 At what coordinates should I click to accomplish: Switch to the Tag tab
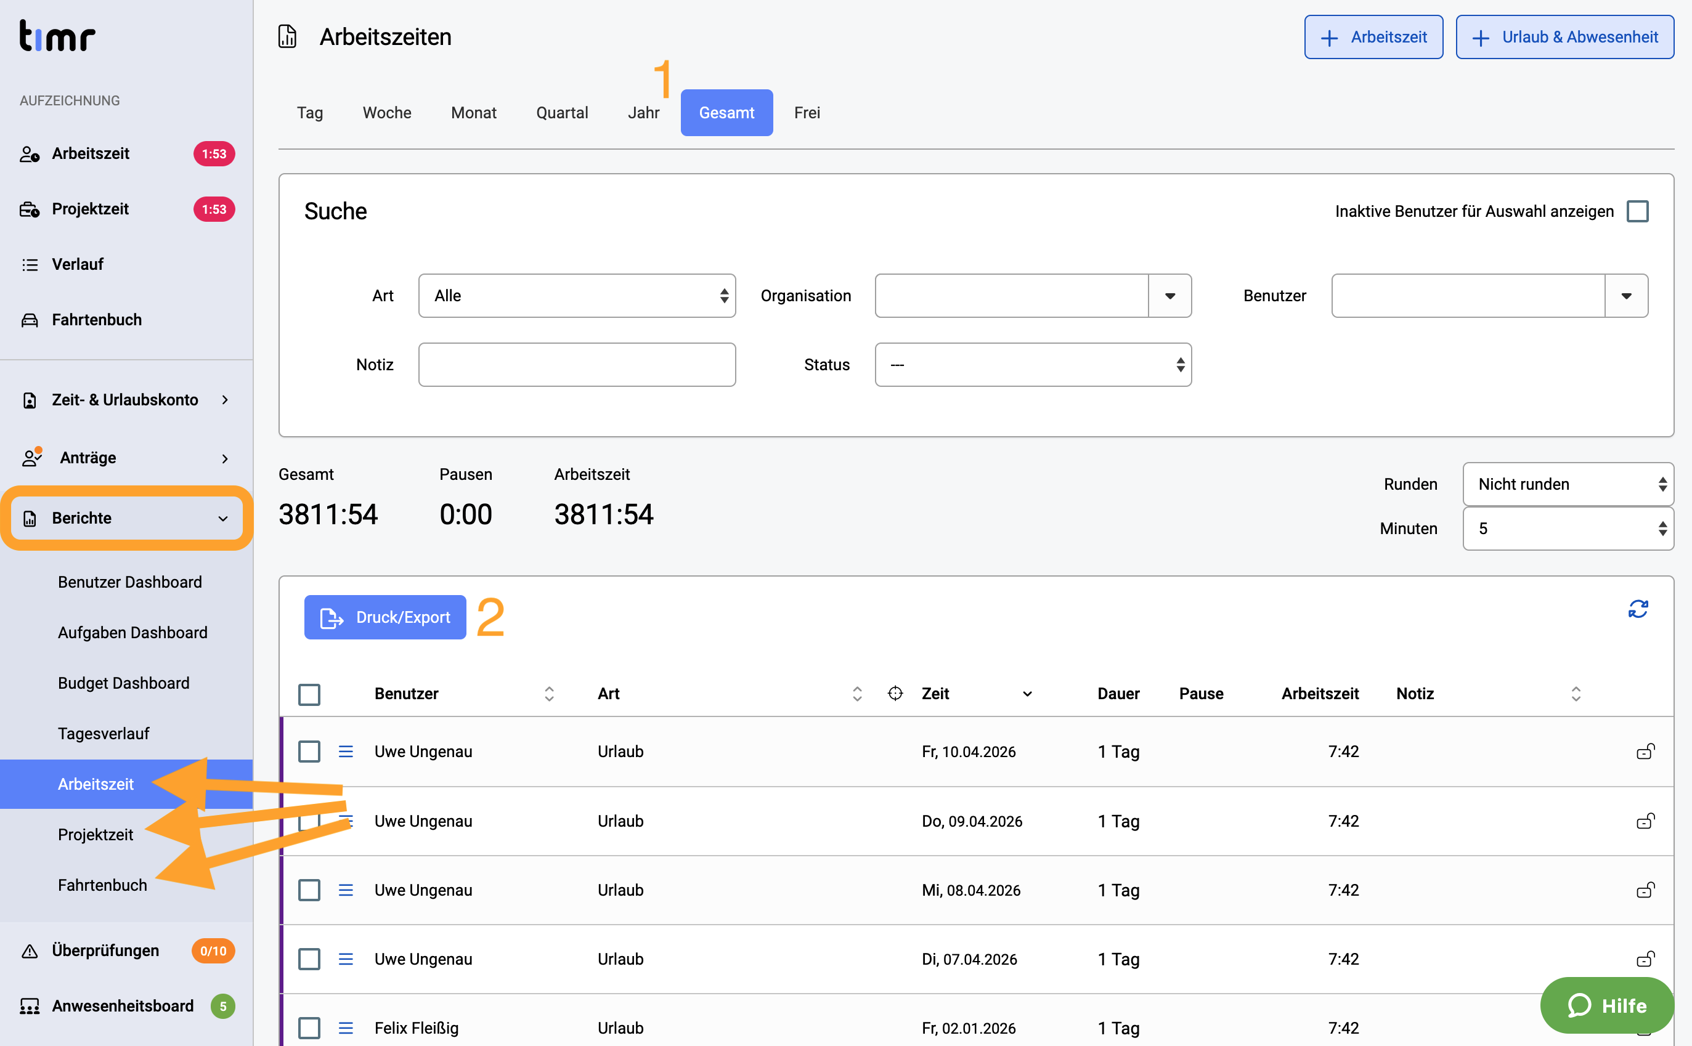click(310, 113)
